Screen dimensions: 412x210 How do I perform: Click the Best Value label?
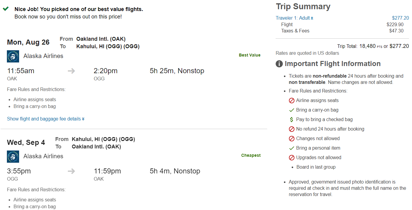click(250, 55)
